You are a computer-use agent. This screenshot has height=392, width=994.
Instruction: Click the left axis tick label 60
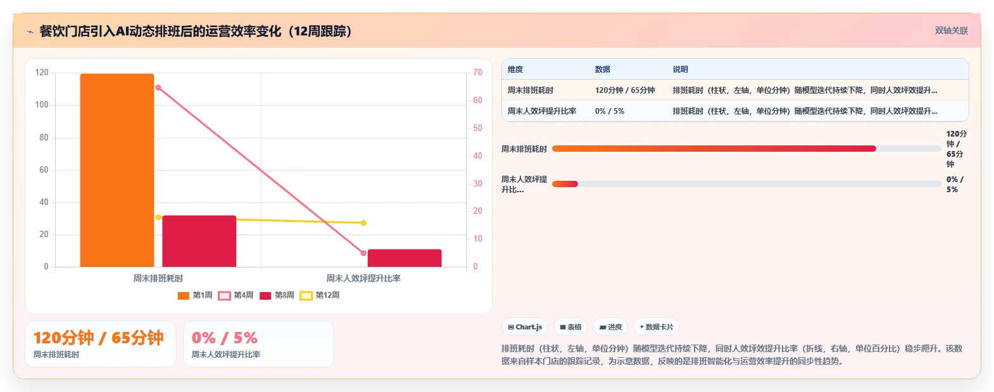[44, 169]
